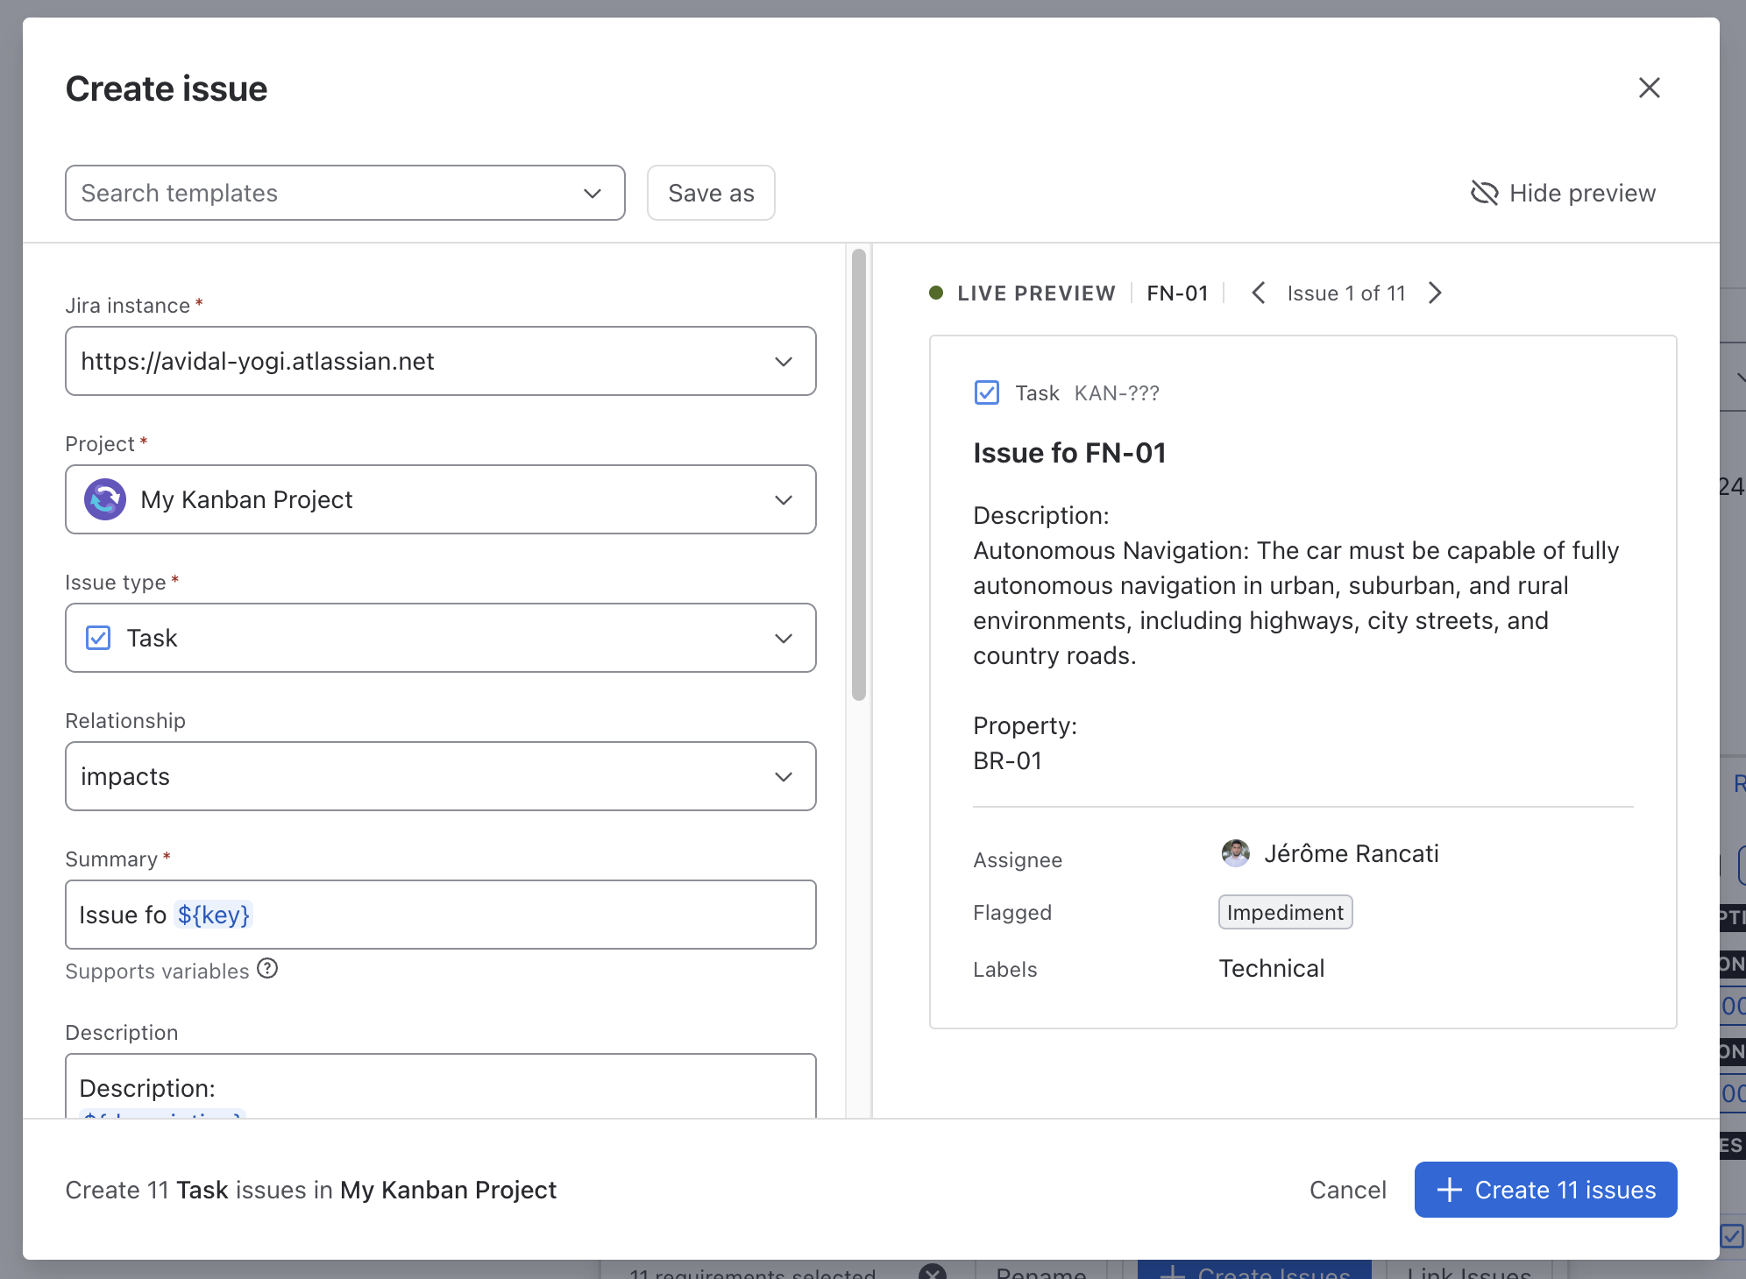Screen dimensions: 1746x1279
Task: Expand the Issue type dropdown
Action: (441, 638)
